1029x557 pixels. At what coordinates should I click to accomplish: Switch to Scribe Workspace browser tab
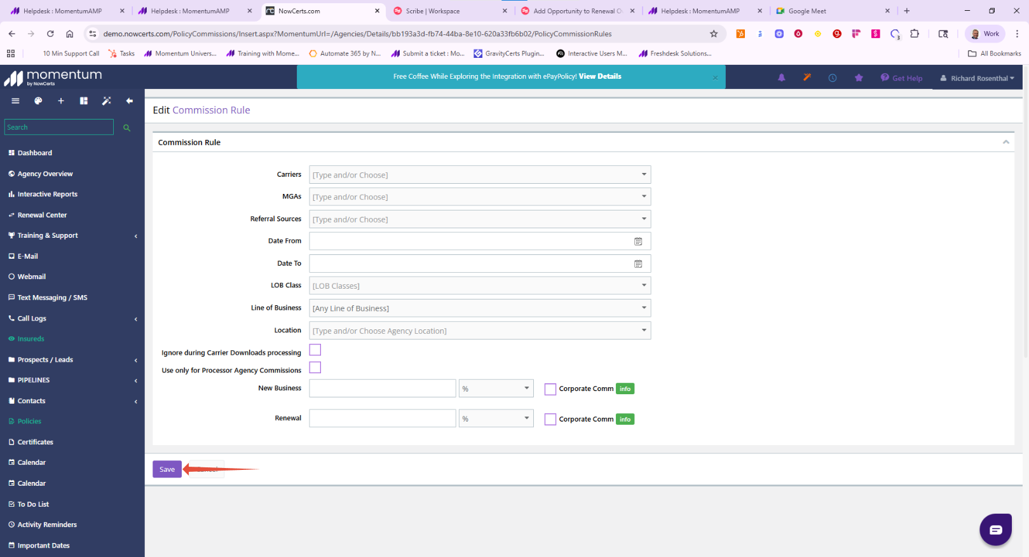[x=449, y=11]
